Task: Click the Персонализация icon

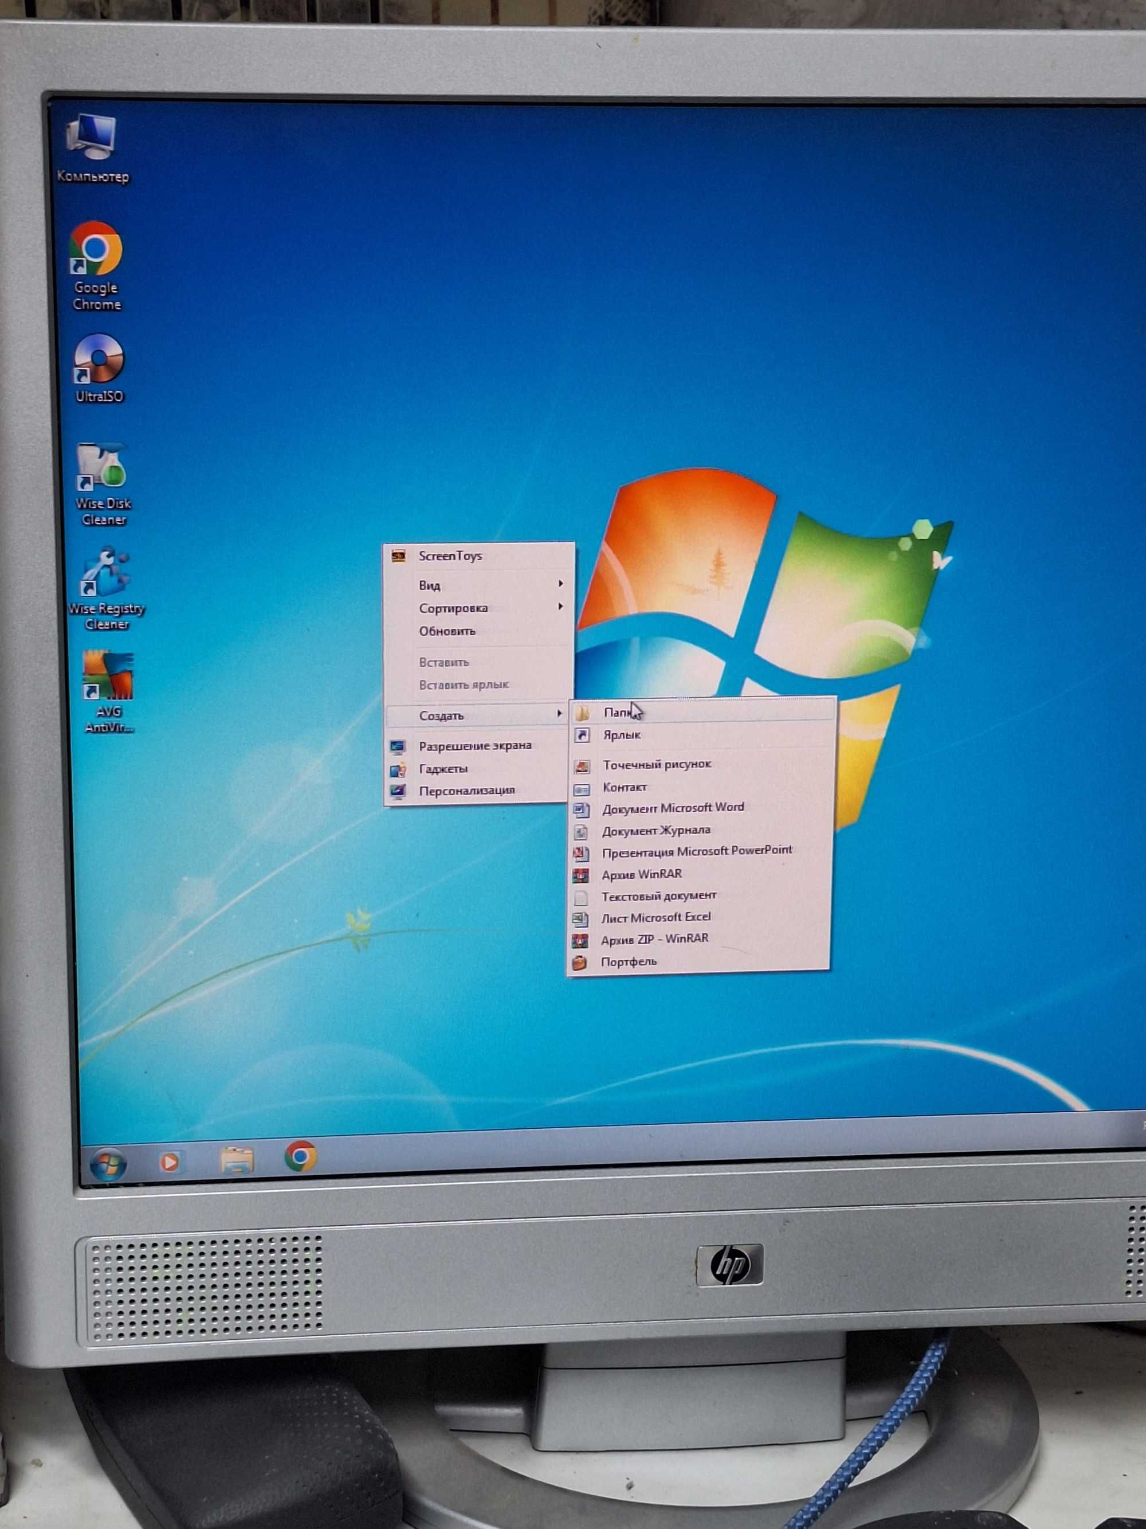Action: click(x=398, y=792)
